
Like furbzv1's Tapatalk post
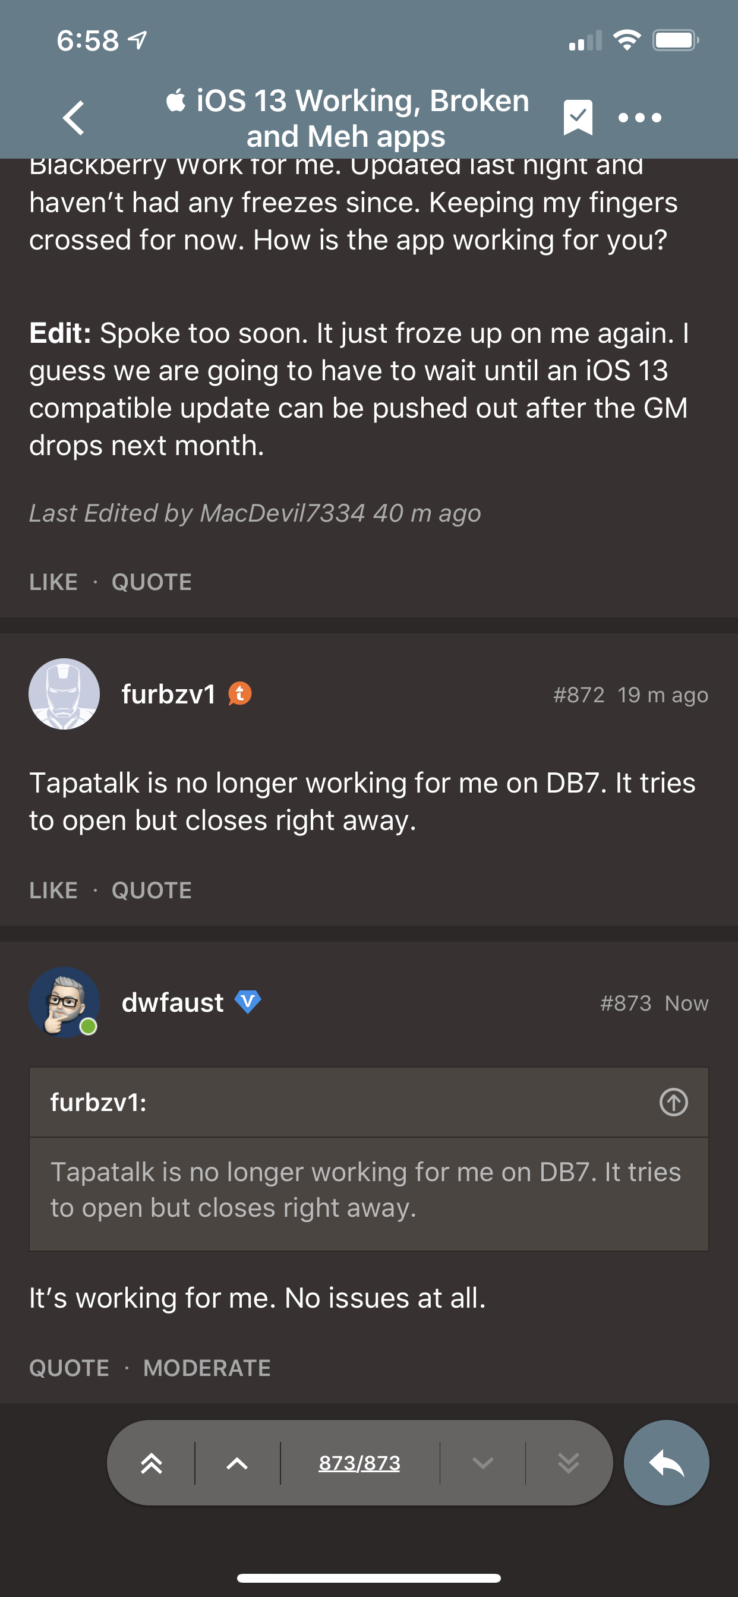click(53, 890)
